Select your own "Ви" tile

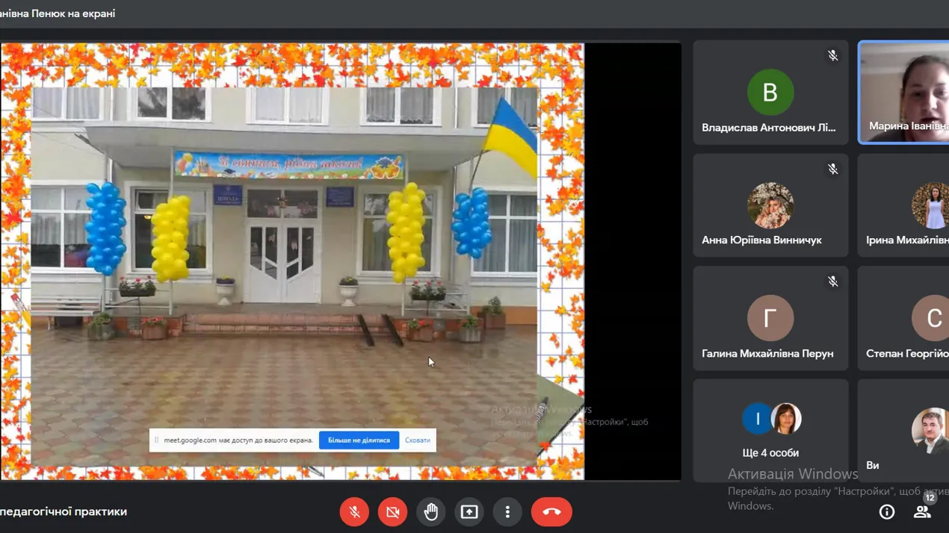click(x=904, y=431)
